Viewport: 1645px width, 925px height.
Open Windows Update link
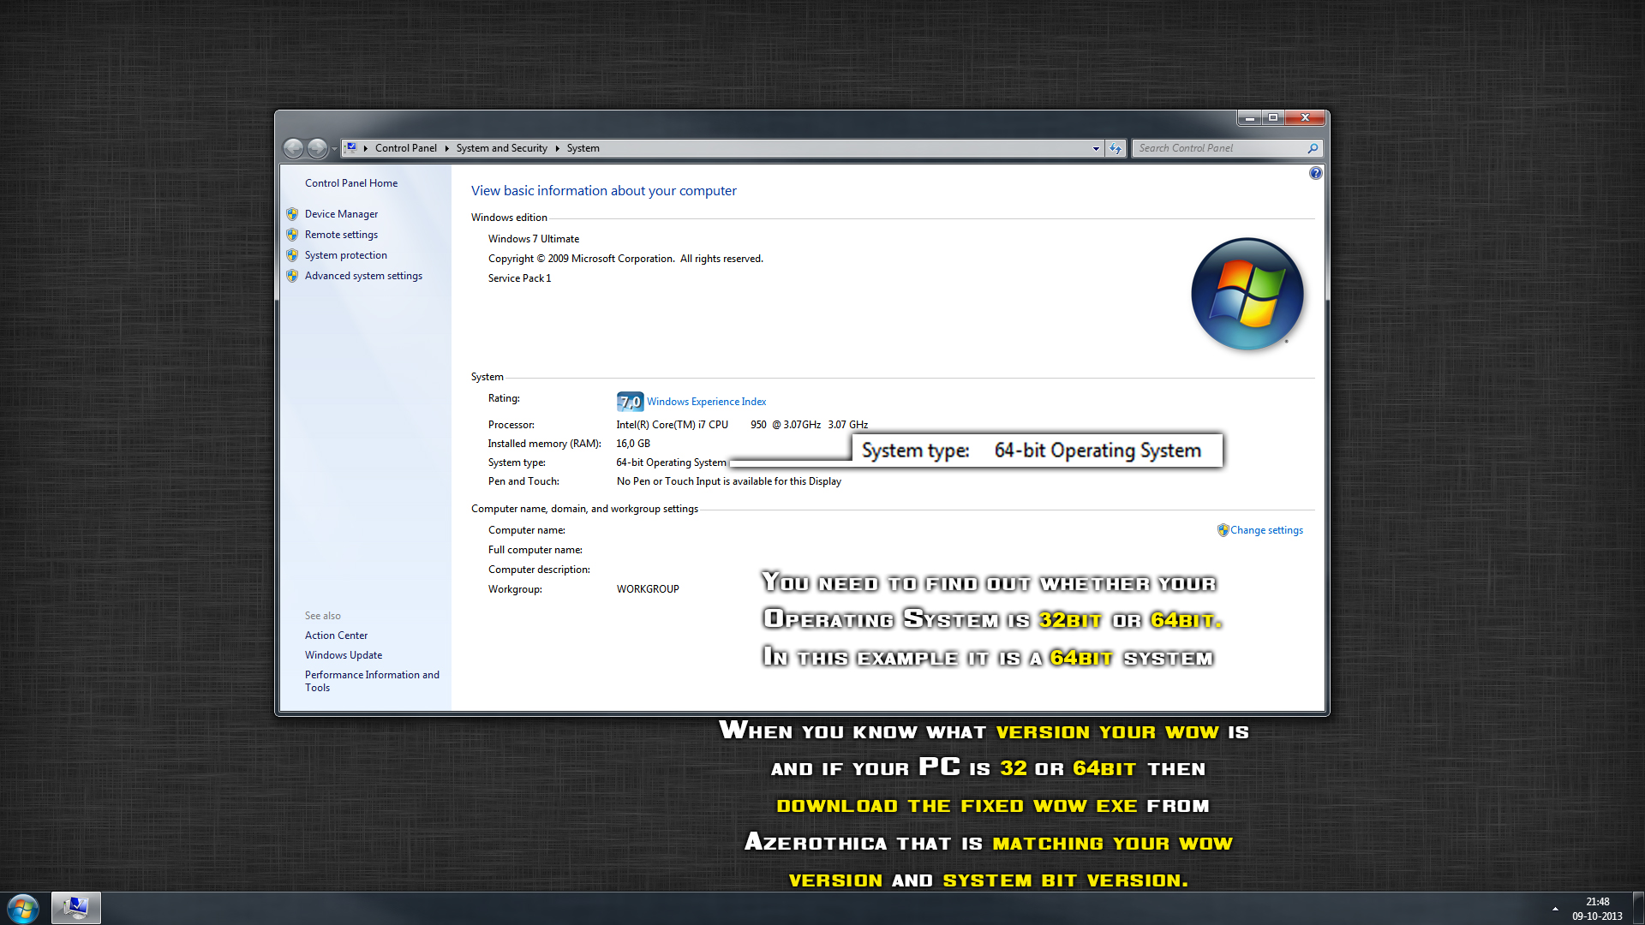point(344,655)
